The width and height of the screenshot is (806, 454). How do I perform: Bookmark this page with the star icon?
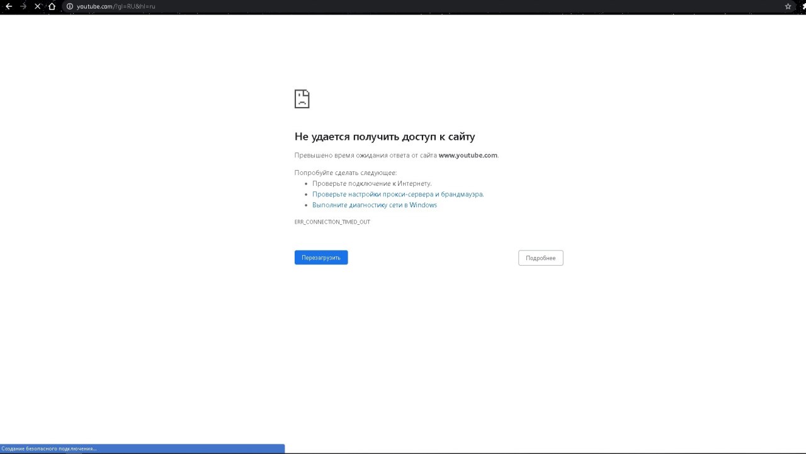[x=788, y=6]
